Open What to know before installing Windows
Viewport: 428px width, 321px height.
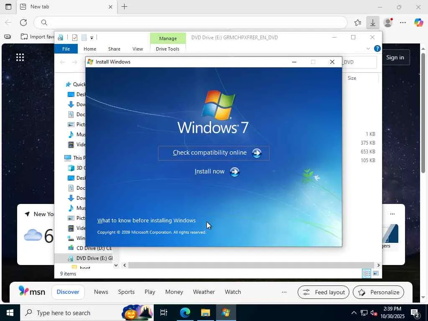click(x=146, y=221)
